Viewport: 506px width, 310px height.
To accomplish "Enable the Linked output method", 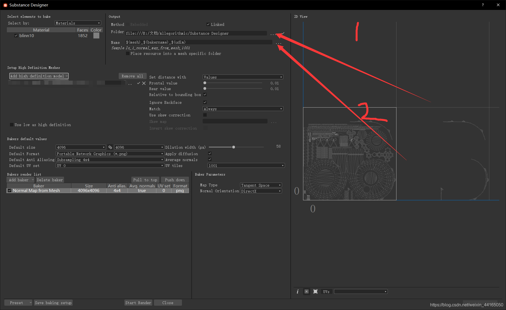I will (x=208, y=24).
